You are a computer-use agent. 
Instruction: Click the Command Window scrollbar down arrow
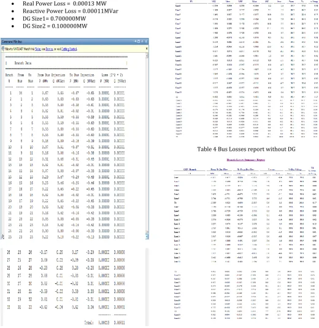147,237
